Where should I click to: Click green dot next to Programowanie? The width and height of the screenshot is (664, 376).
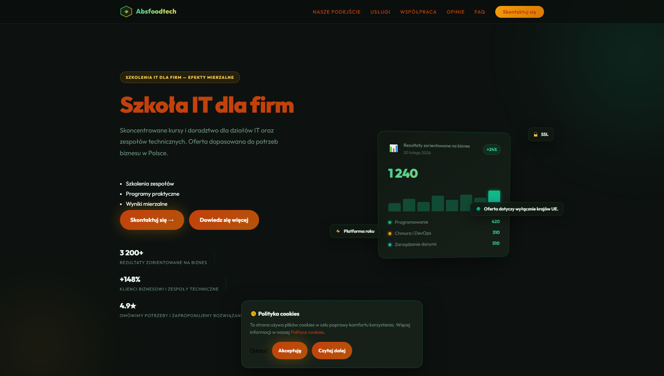390,223
